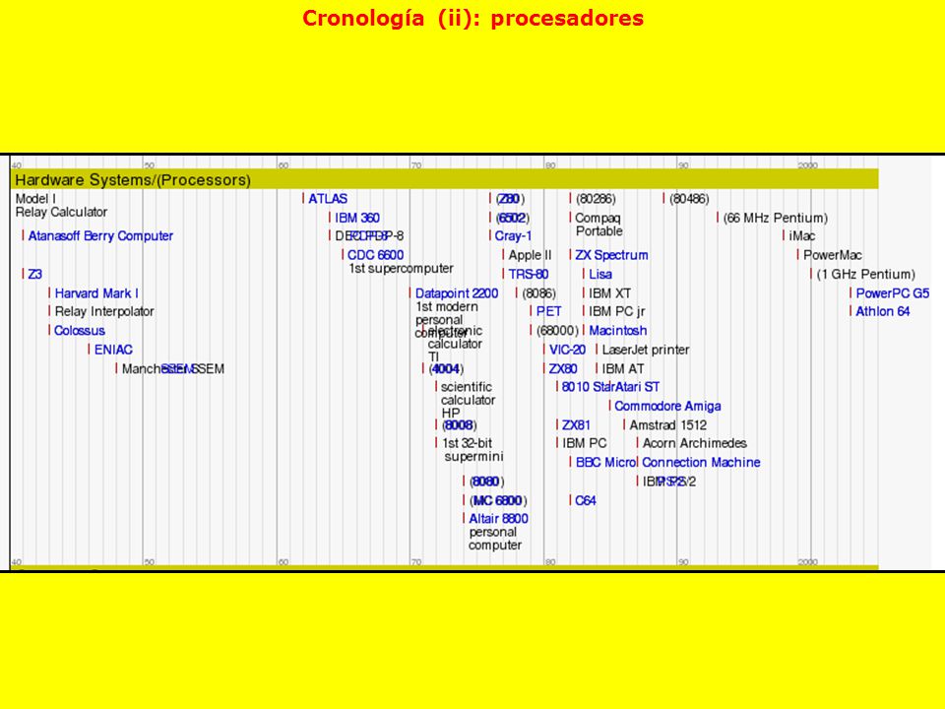Screen dimensions: 945x709
Task: Select the 4004 processor link
Action: pos(446,368)
